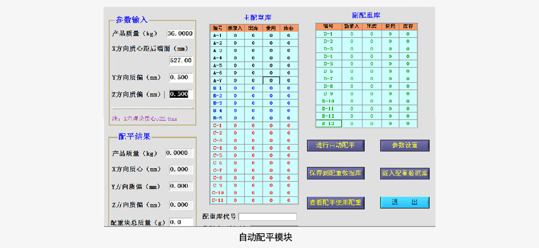Open 参数设置 parameter settings
Viewport: 539px width, 248px height.
tap(405, 146)
